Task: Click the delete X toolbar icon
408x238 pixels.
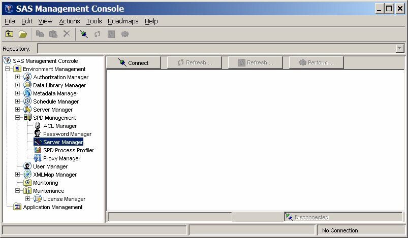Action: [67, 34]
